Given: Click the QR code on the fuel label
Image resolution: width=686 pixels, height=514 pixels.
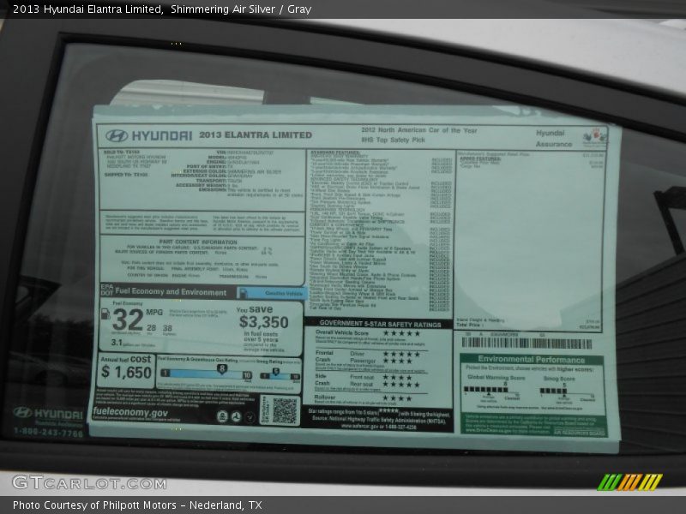Looking at the screenshot, I should coord(284,409).
